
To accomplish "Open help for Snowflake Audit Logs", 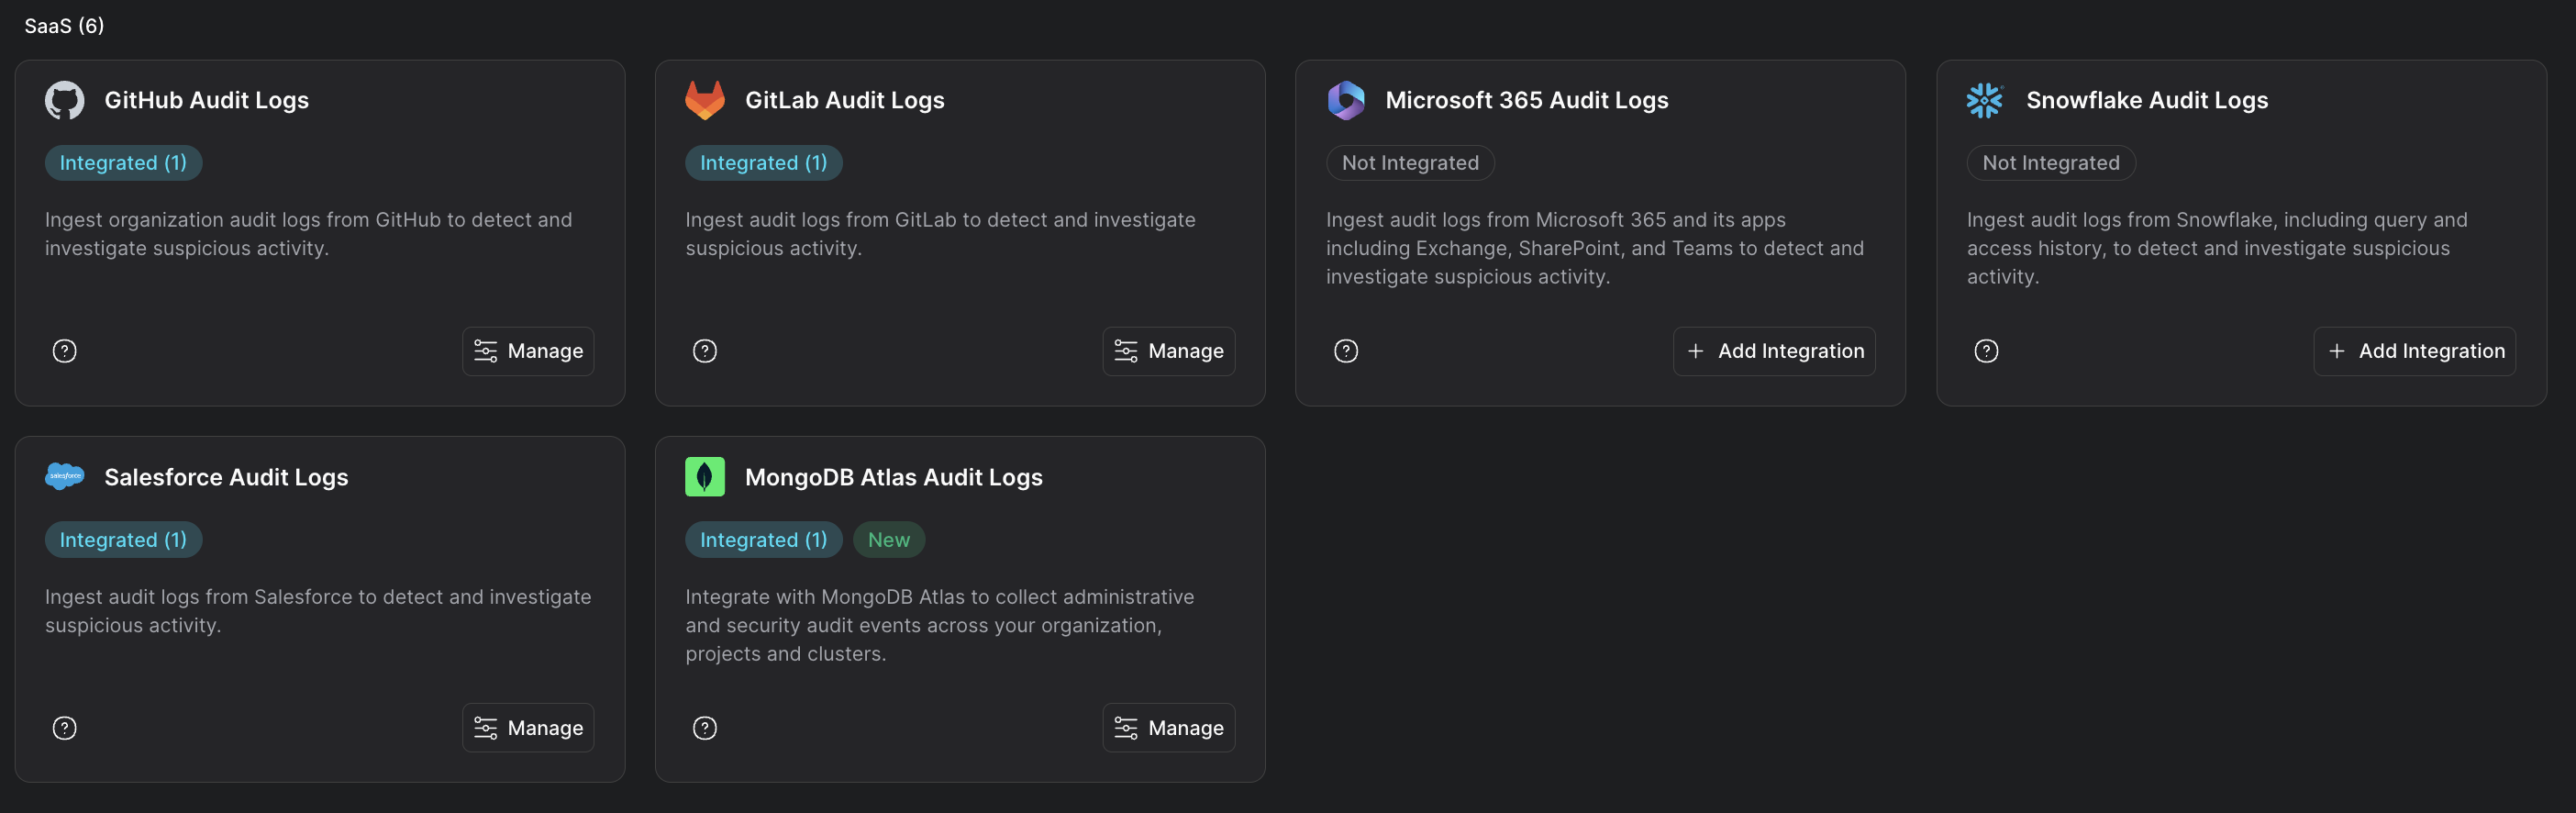I will coord(1986,351).
